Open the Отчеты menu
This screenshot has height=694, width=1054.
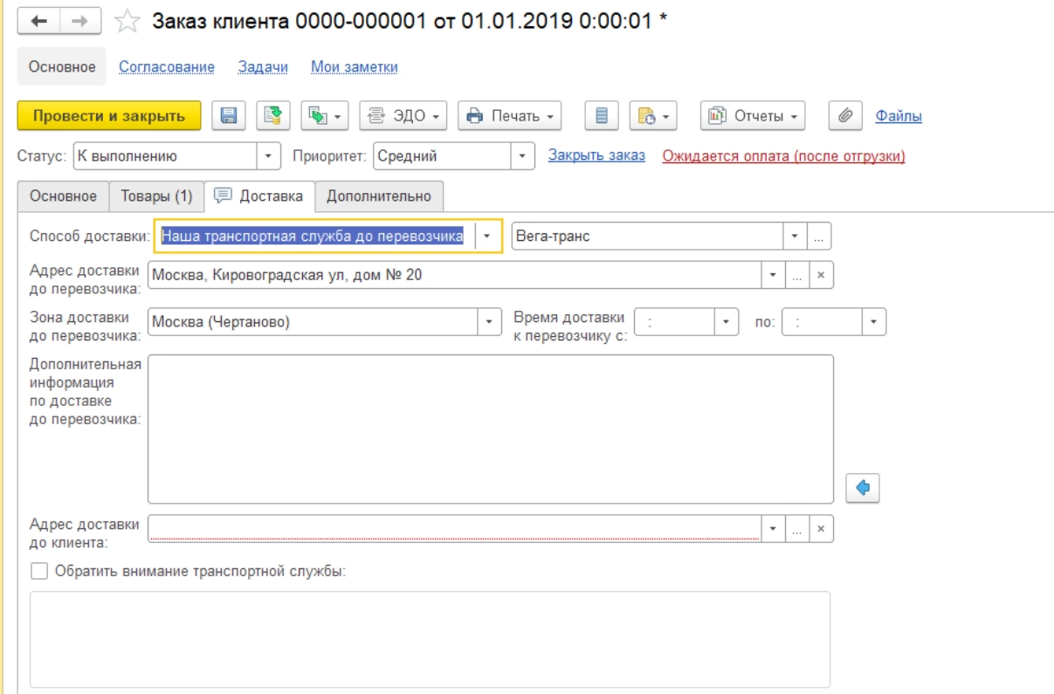[x=753, y=115]
